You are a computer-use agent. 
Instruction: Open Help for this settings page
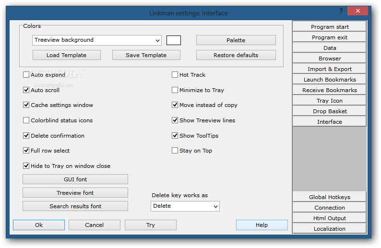point(262,225)
